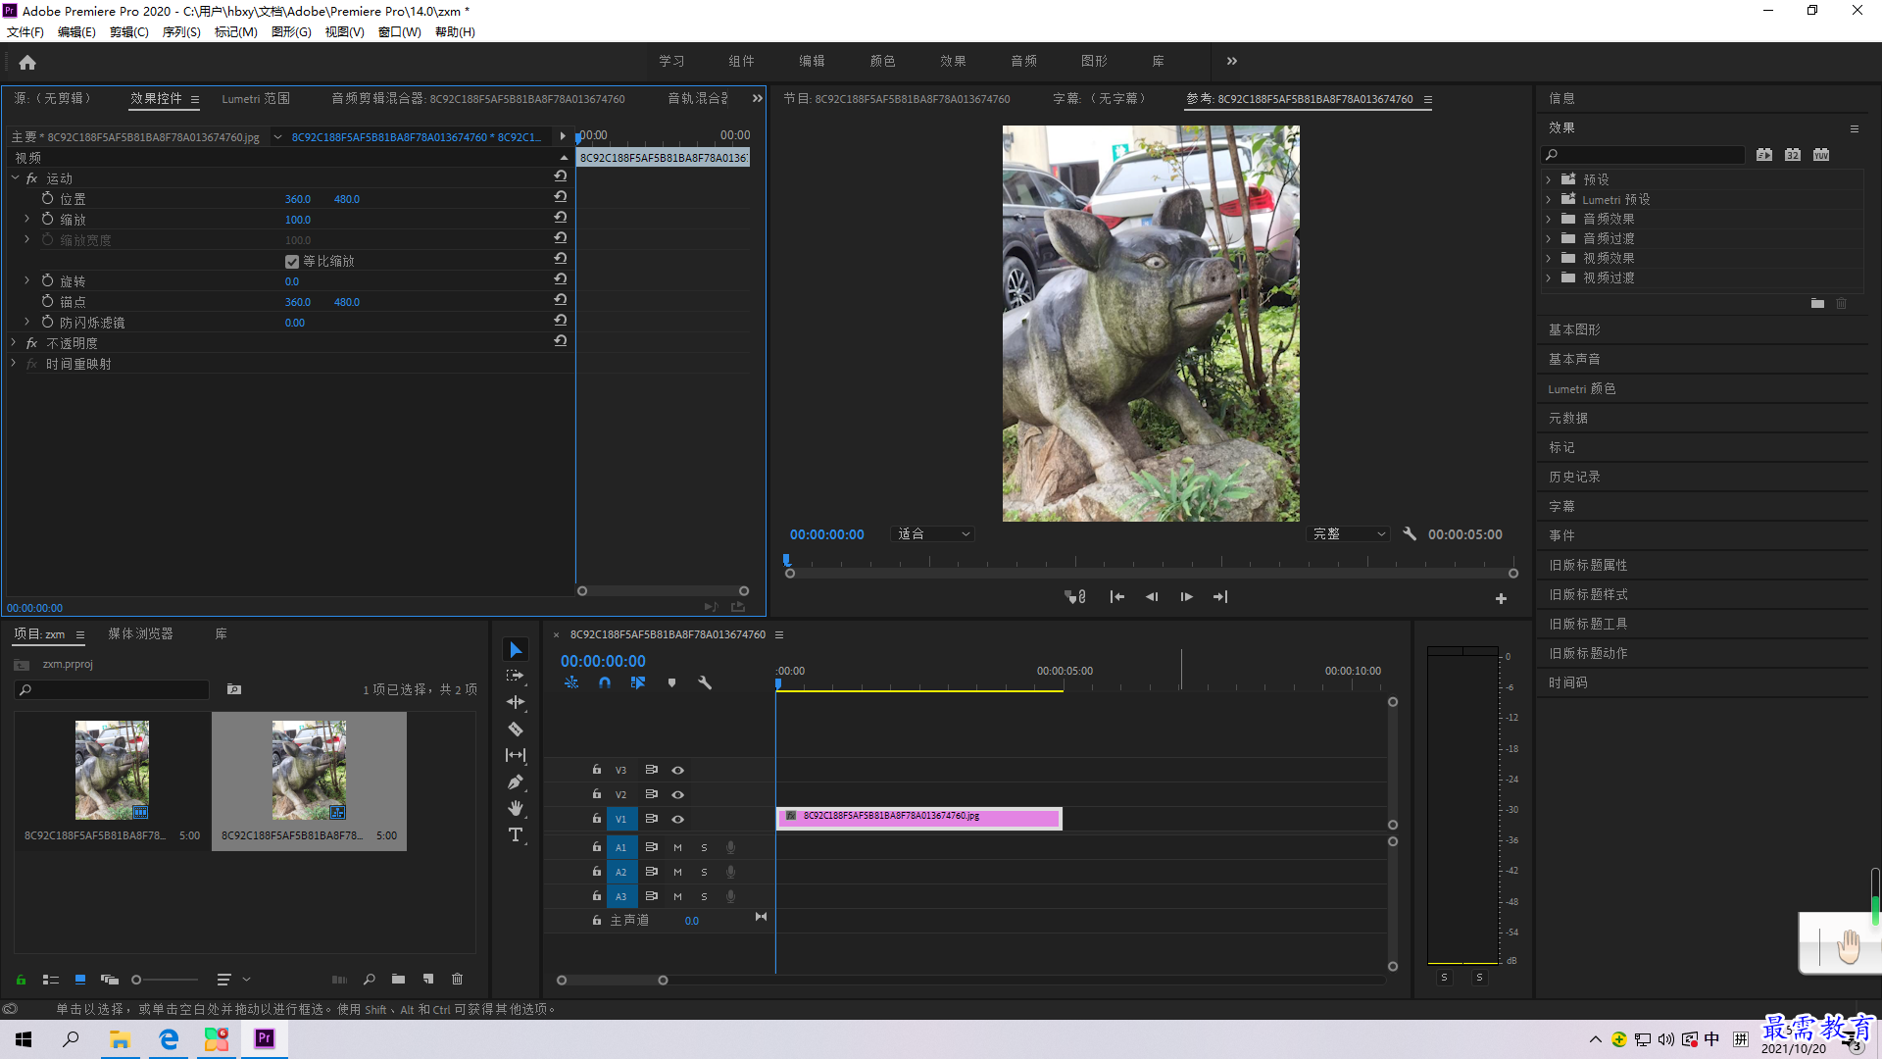
Task: Select the Hand tool
Action: point(516,808)
